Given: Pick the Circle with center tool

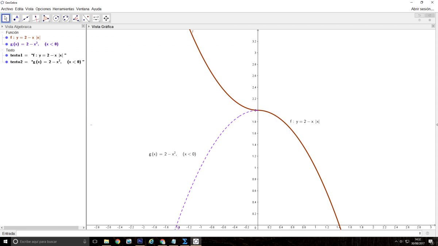Looking at the screenshot, I should (56, 18).
